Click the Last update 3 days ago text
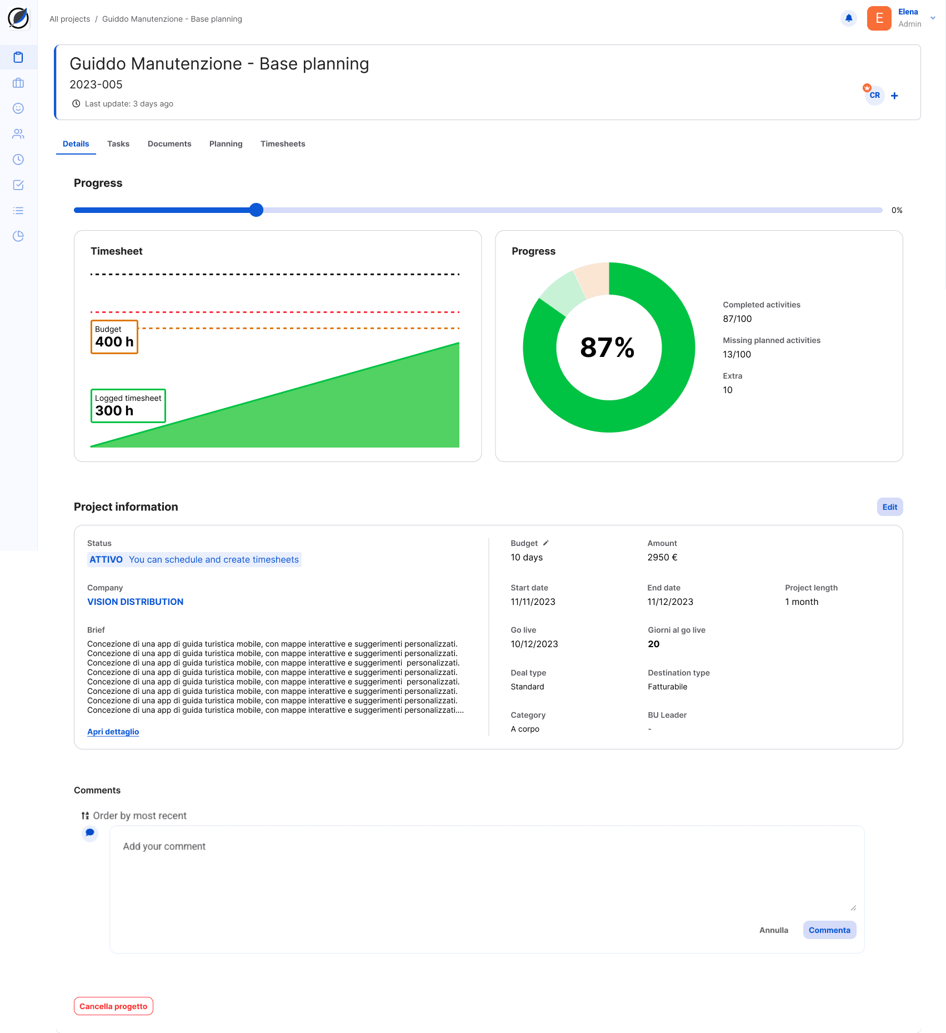Viewport: 946px width, 1033px height. tap(129, 103)
